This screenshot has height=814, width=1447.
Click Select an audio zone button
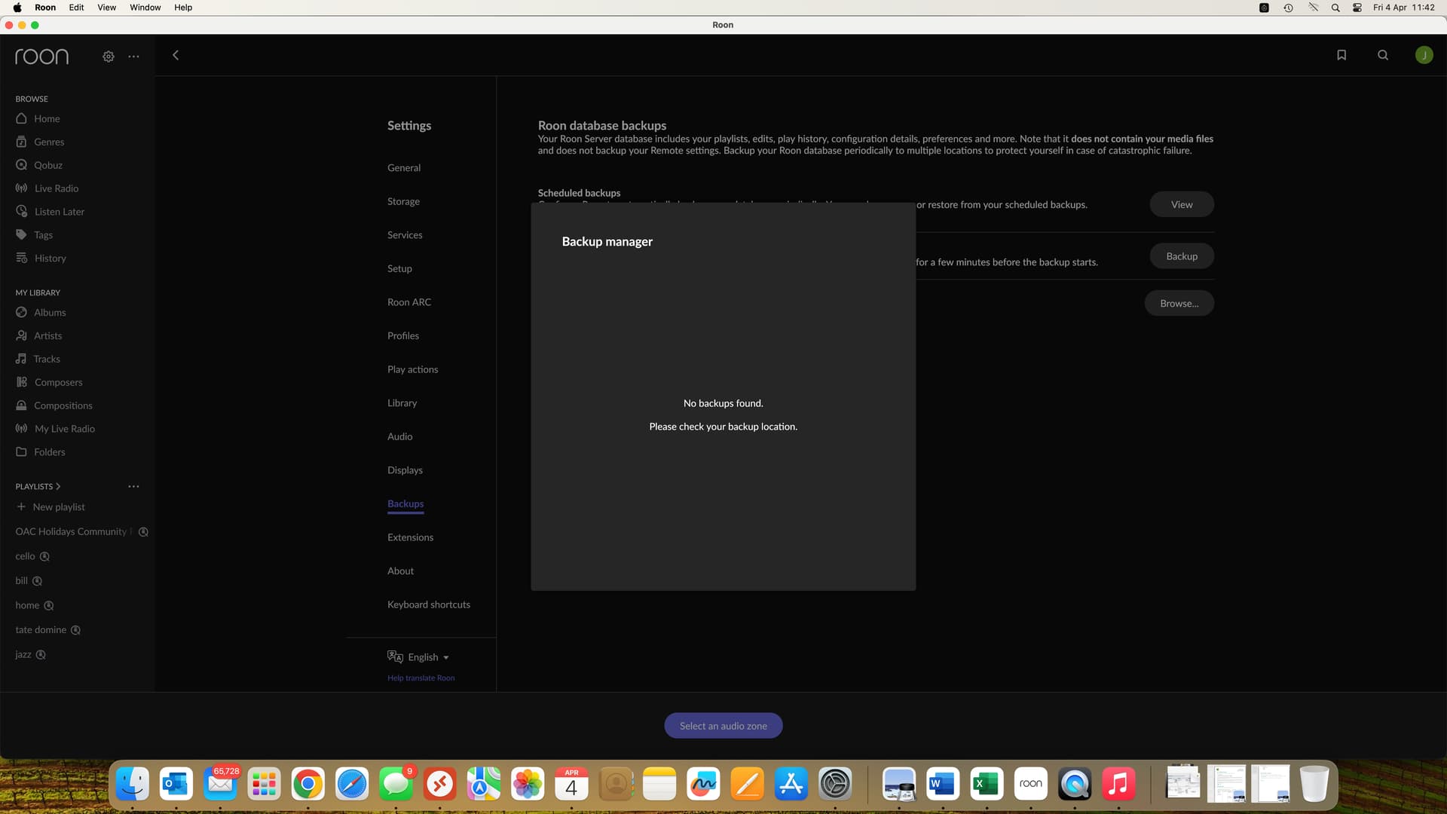[723, 726]
